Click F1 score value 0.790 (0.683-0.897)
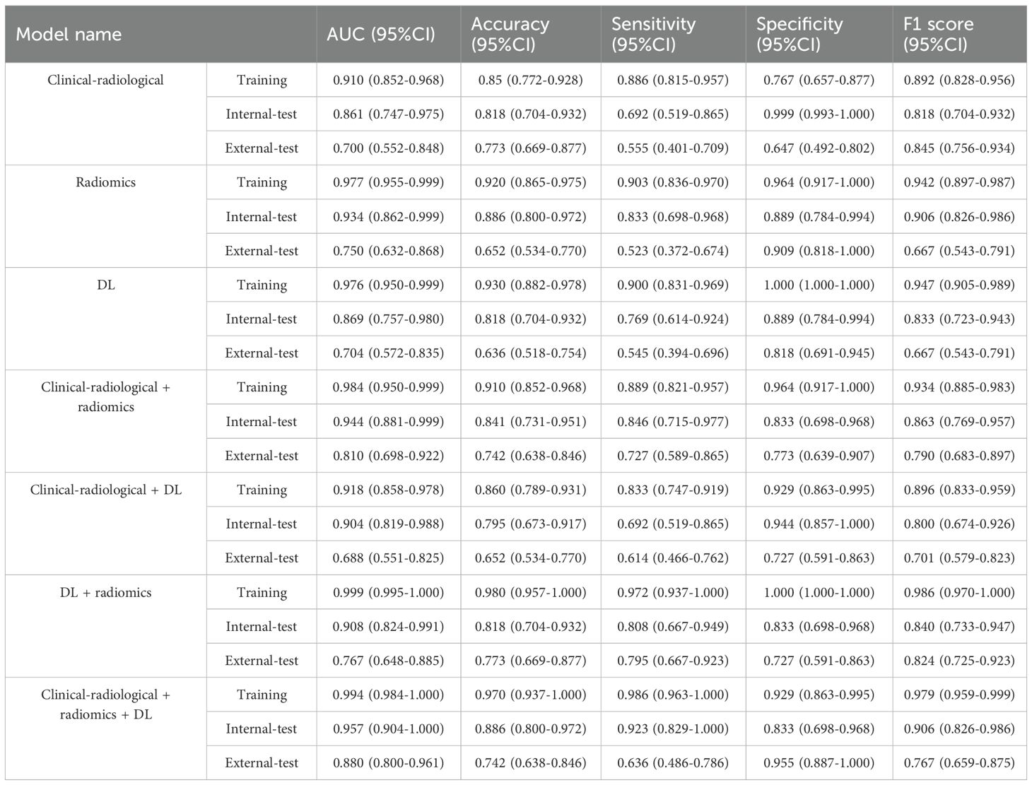Viewport: 1032px width, 785px height. click(959, 456)
